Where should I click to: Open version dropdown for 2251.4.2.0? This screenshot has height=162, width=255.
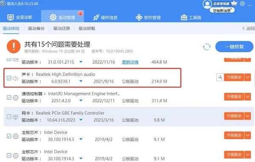[x=81, y=101]
